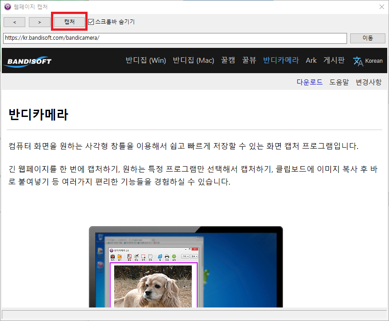Viewport: 389px width, 321px height.
Task: Click the paragraph starting with 긴 웹페이지를
Action: pyautogui.click(x=193, y=176)
